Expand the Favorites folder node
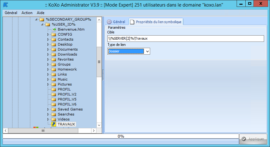270x147 pixels. (x=48, y=59)
